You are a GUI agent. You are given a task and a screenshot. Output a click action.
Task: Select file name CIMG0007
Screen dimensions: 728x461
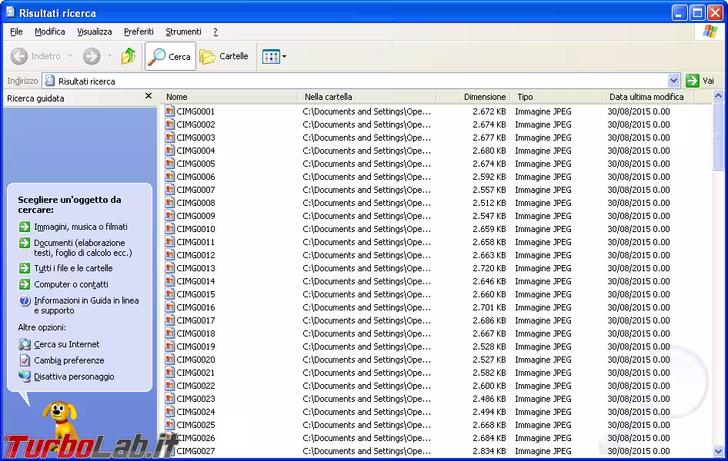195,190
